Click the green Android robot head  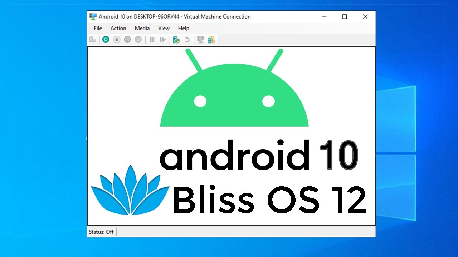coord(234,87)
